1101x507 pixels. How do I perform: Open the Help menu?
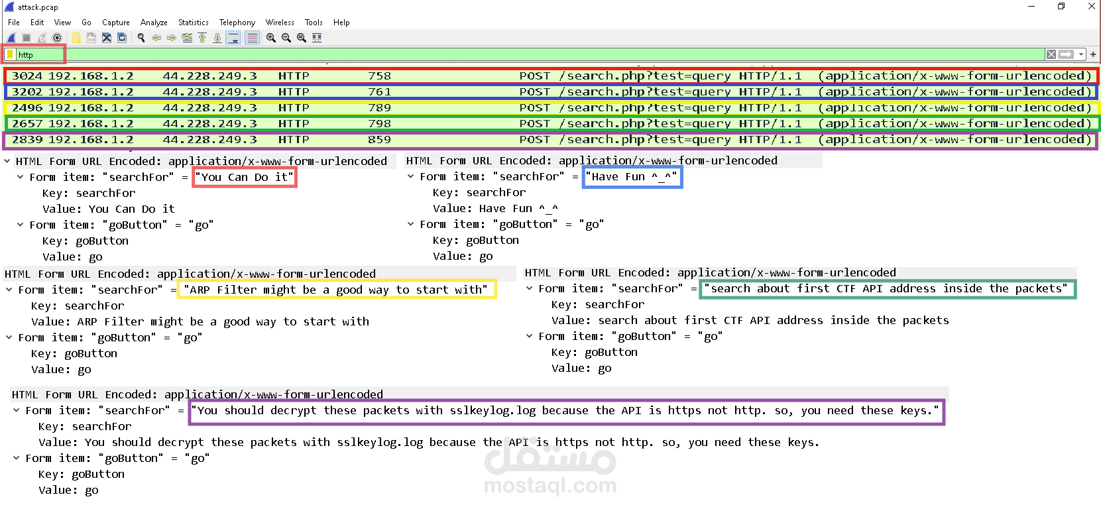[x=341, y=23]
